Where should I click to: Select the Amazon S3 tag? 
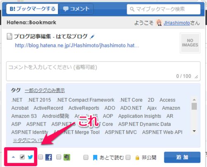[24, 116]
